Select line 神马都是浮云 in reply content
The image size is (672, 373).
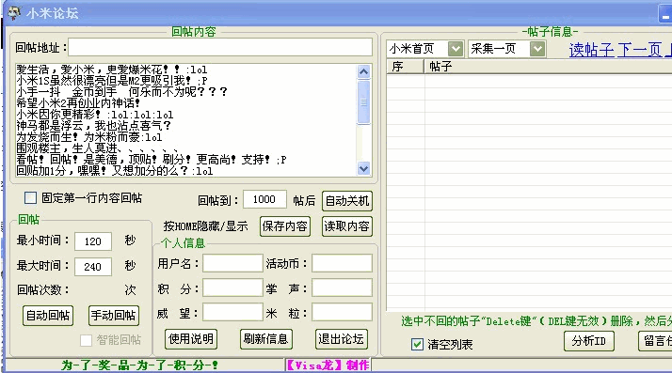click(x=93, y=126)
